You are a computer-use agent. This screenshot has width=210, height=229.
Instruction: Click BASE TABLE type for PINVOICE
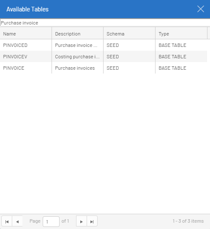(x=181, y=68)
